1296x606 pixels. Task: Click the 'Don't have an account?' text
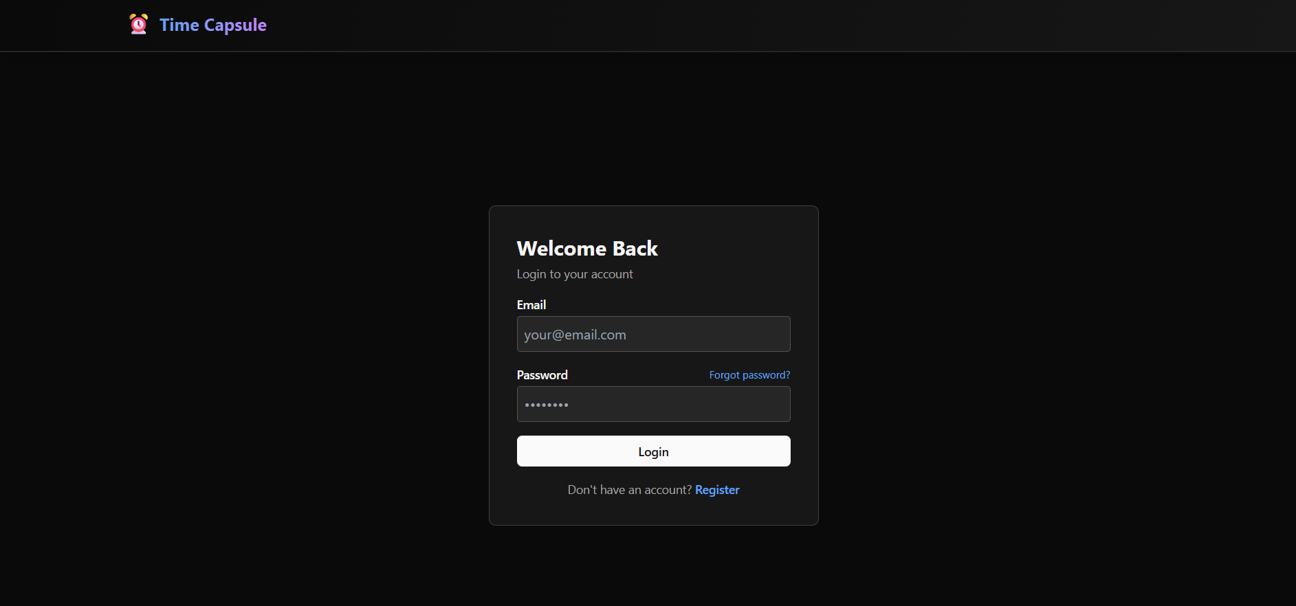point(629,490)
